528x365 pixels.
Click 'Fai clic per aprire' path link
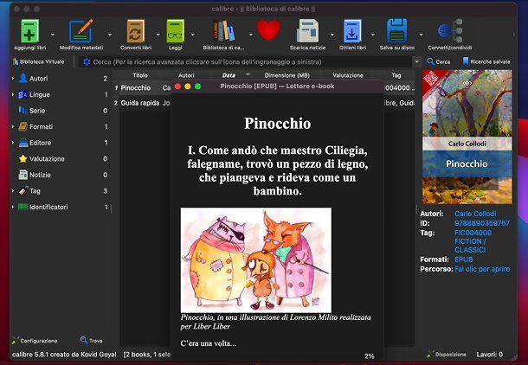[x=482, y=269]
